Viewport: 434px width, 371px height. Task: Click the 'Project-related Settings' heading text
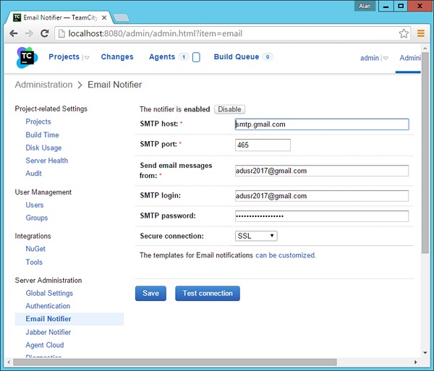51,108
